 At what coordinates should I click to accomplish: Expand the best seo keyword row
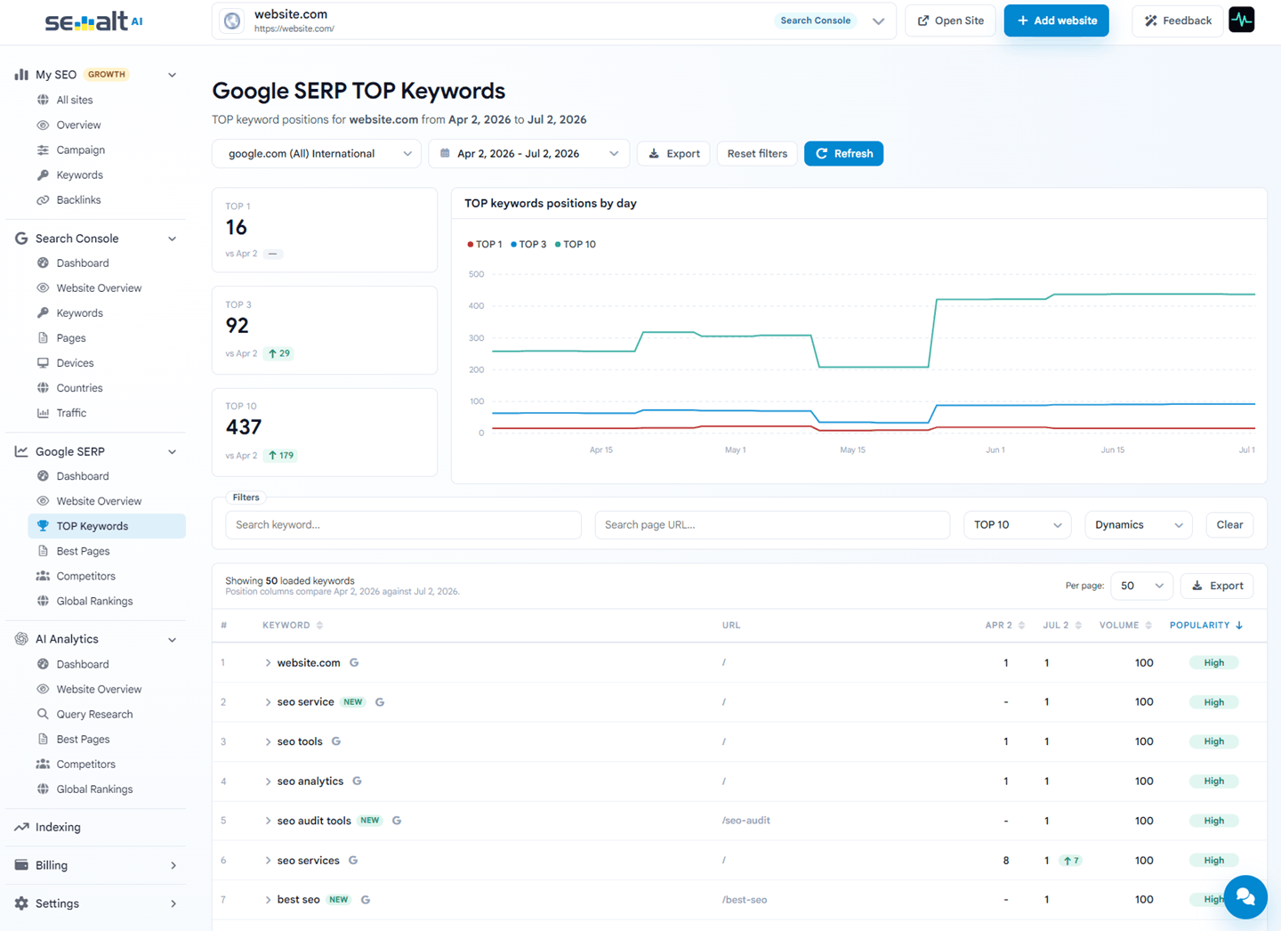[x=268, y=900]
